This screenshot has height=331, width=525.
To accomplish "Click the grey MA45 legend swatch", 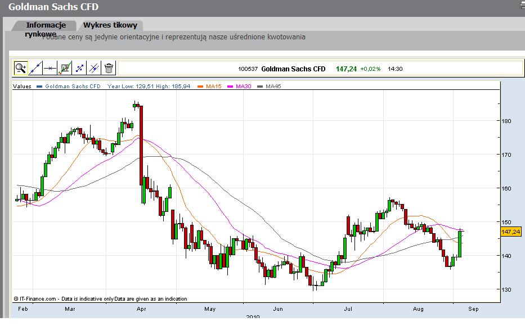I will [x=260, y=87].
